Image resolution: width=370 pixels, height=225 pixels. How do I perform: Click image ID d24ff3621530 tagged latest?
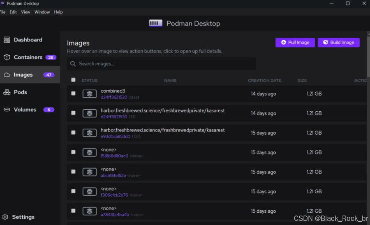click(114, 97)
